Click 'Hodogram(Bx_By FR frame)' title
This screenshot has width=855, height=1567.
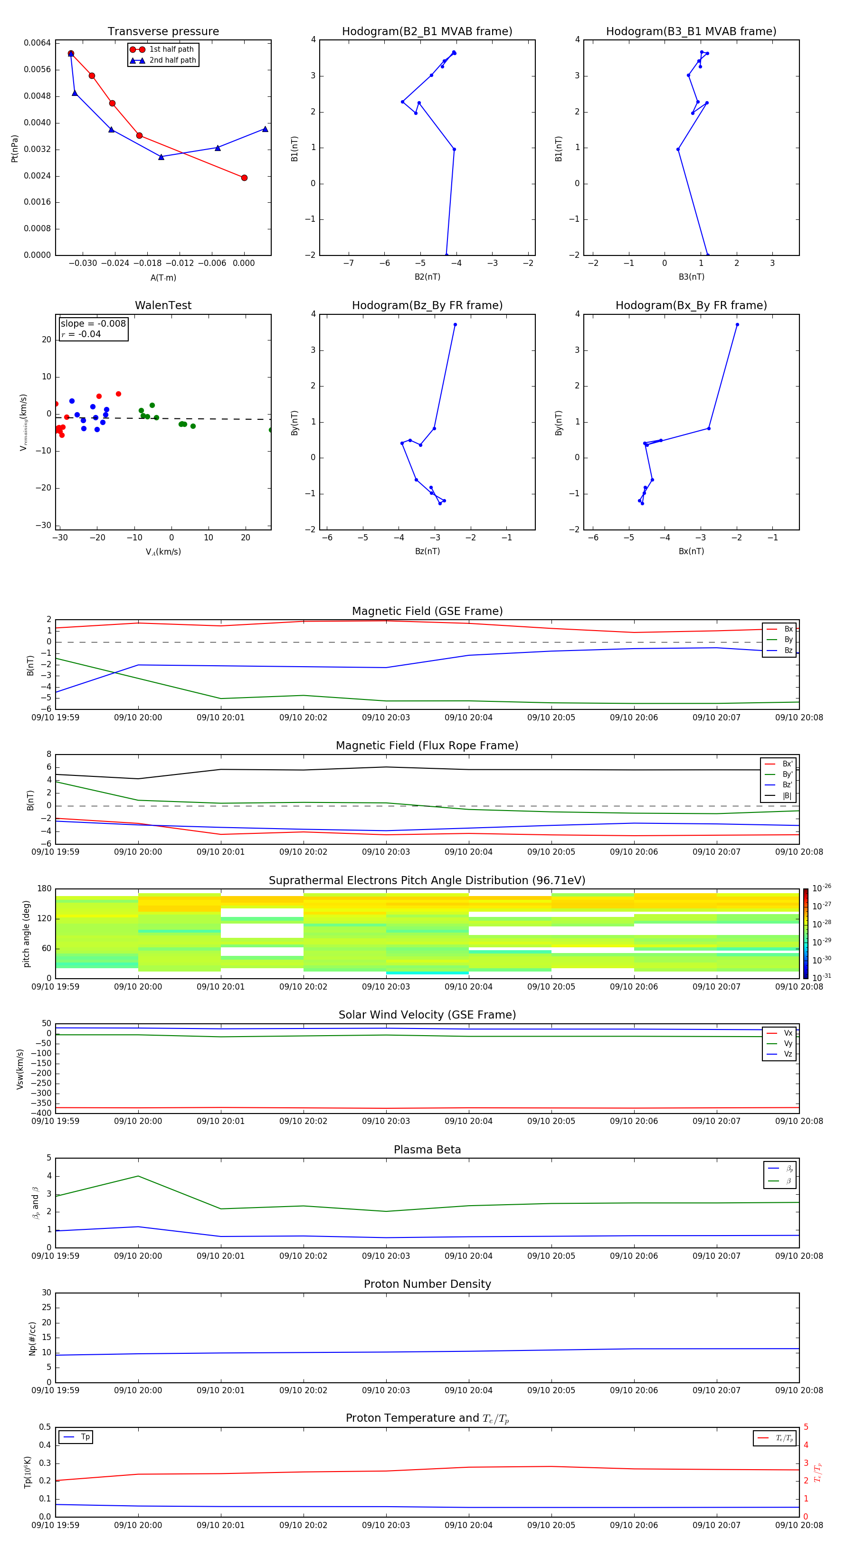[691, 305]
